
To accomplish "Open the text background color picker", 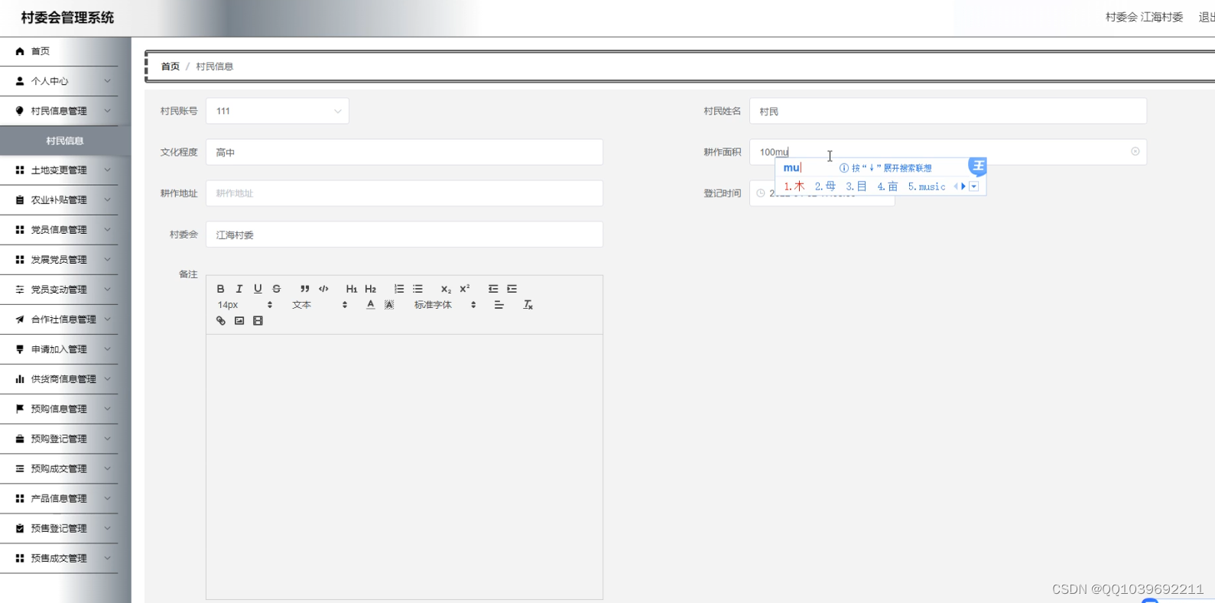I will (x=389, y=305).
